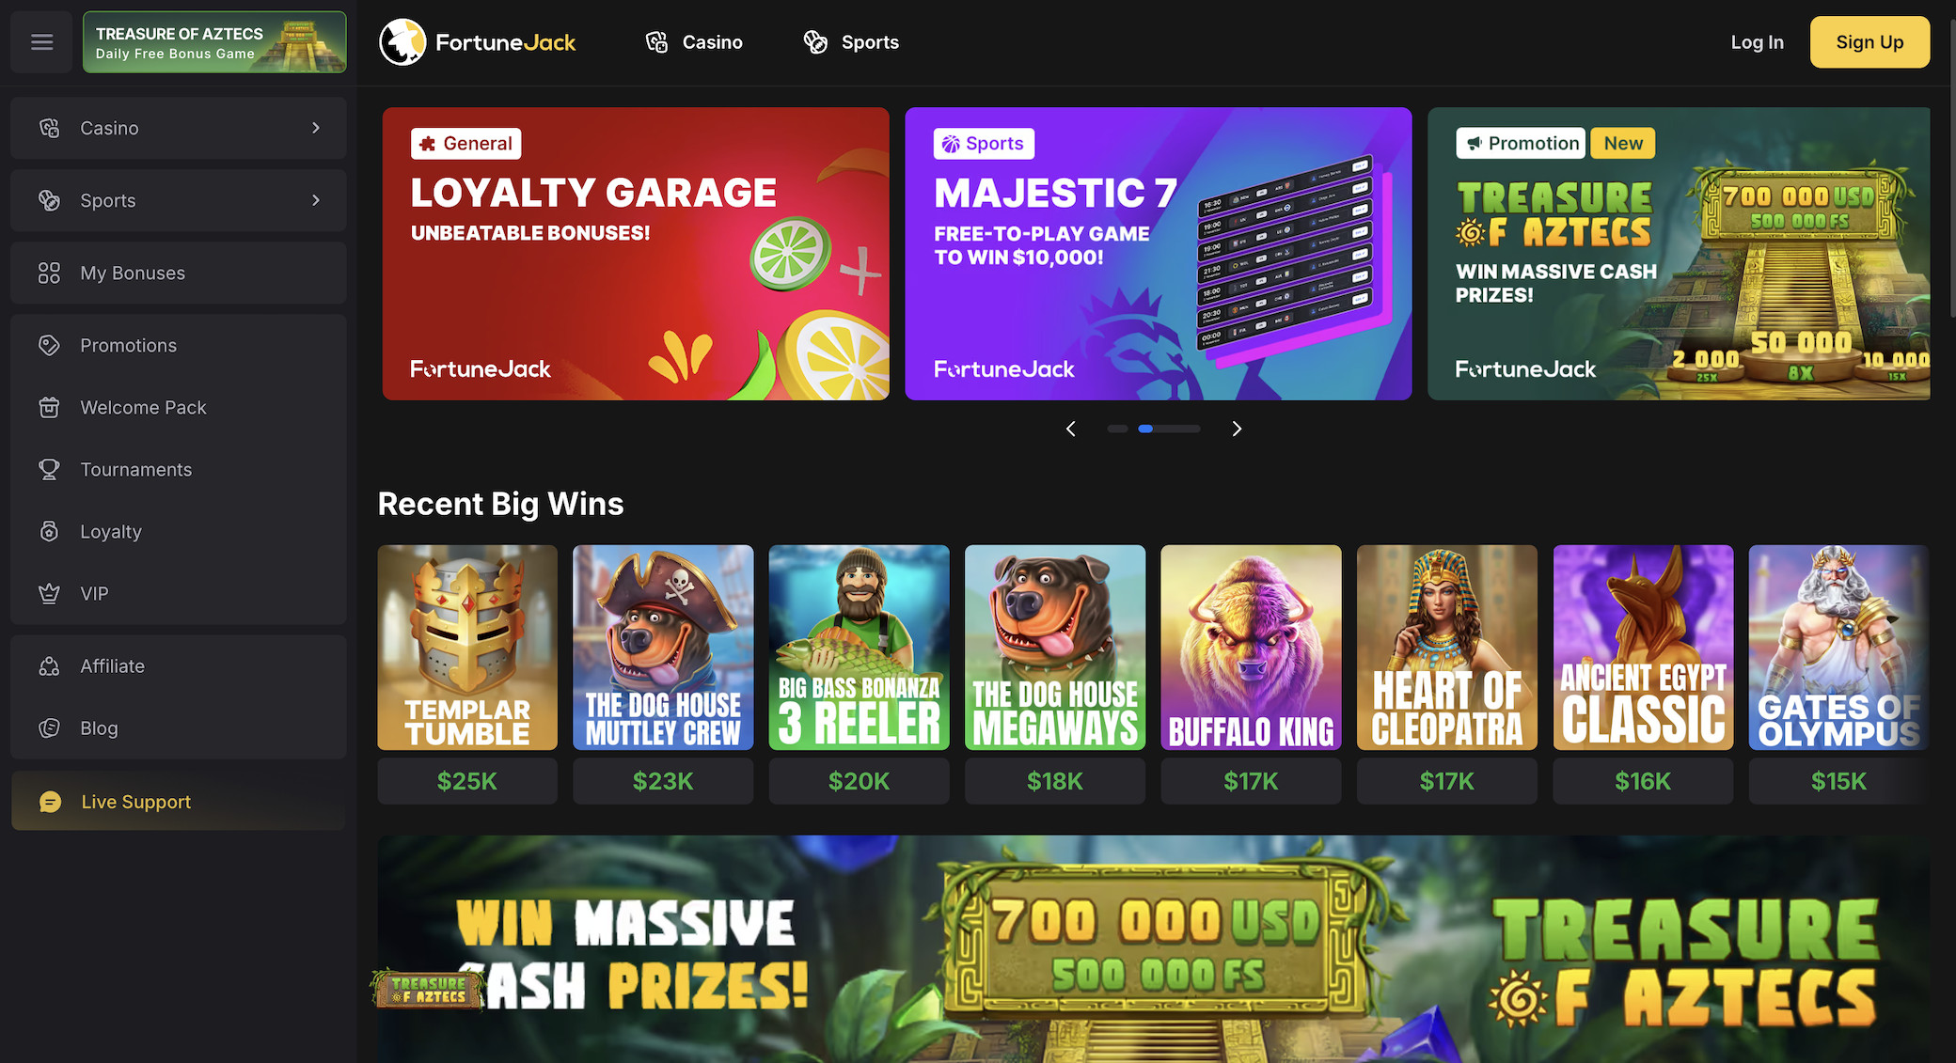Open the Buffalo King game thumbnail
Viewport: 1956px width, 1063px height.
(1251, 648)
